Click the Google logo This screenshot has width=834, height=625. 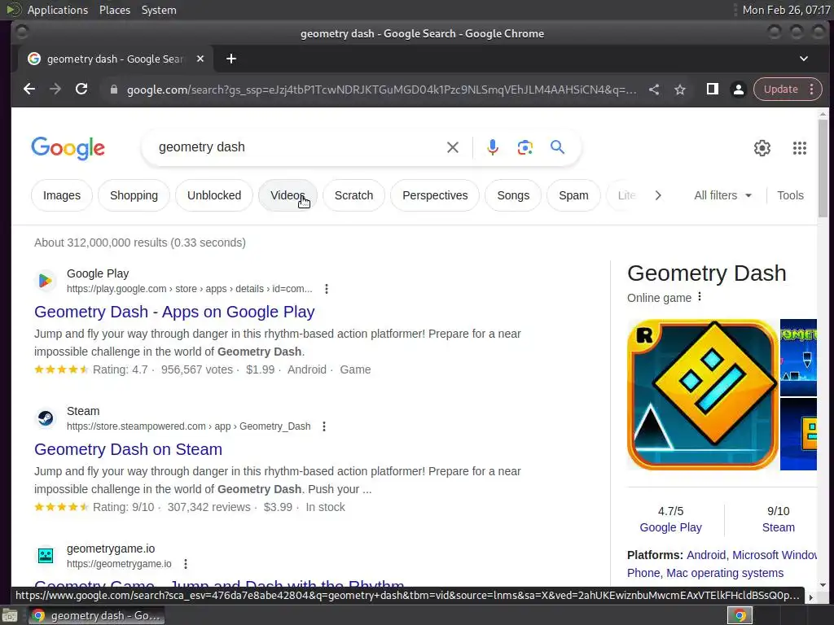pos(68,148)
